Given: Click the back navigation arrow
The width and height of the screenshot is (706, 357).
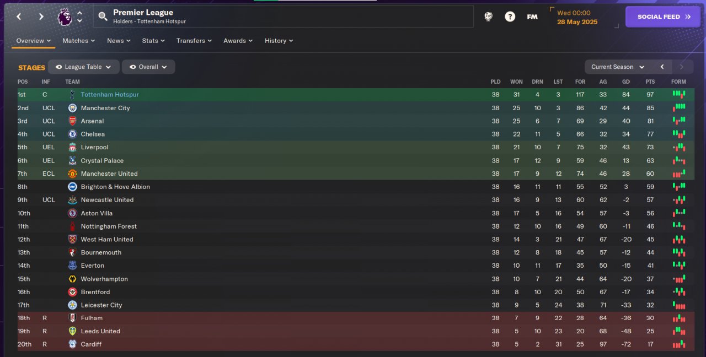Looking at the screenshot, I should [19, 17].
